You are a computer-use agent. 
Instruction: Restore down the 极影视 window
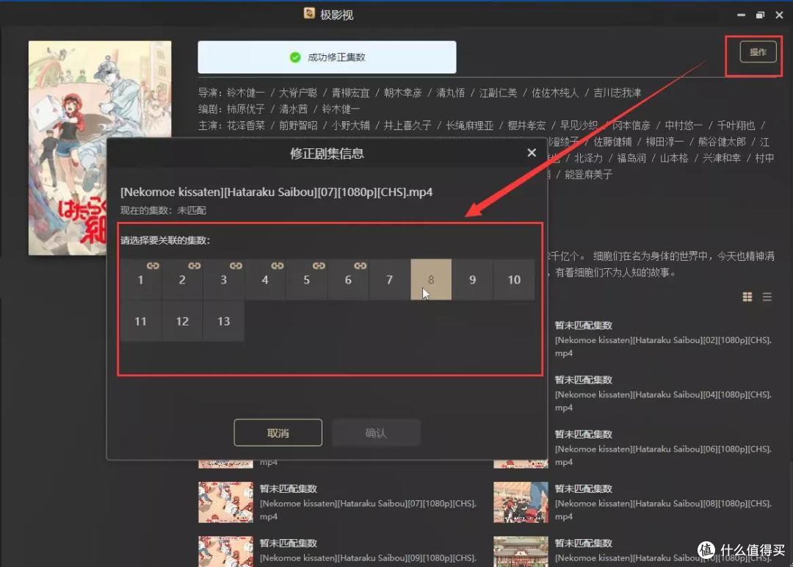click(x=760, y=15)
